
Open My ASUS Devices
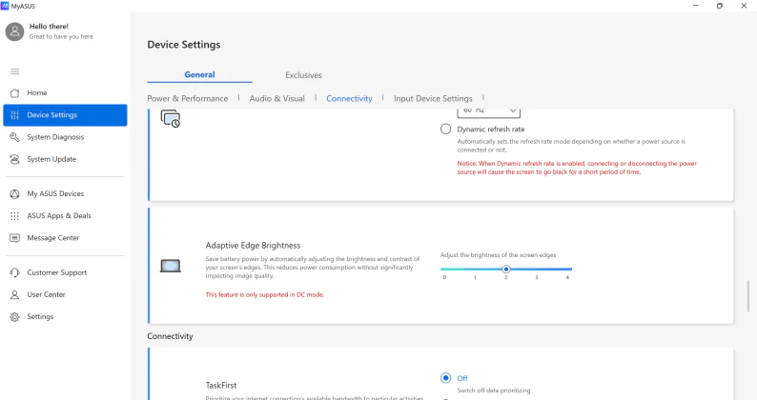point(65,193)
